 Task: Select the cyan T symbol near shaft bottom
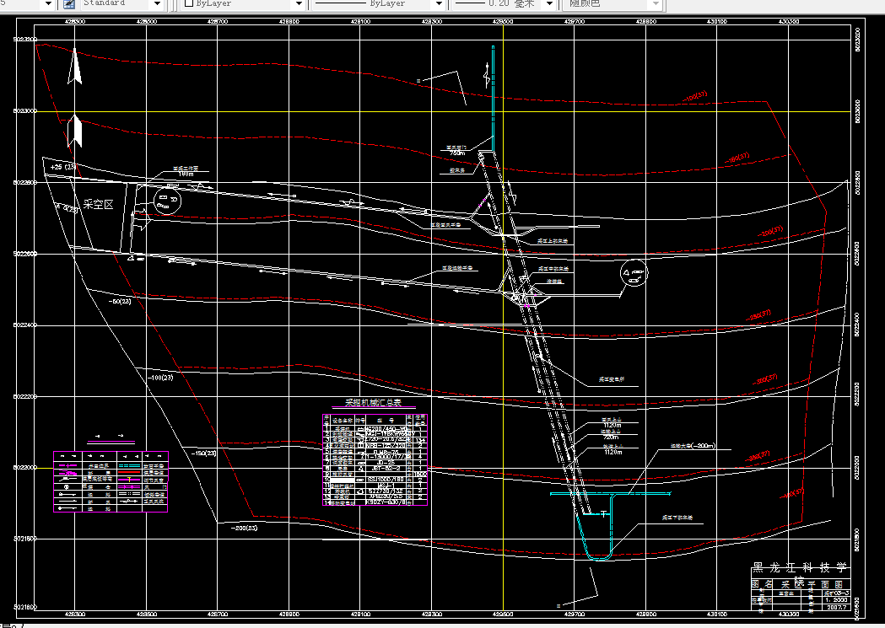[x=605, y=514]
